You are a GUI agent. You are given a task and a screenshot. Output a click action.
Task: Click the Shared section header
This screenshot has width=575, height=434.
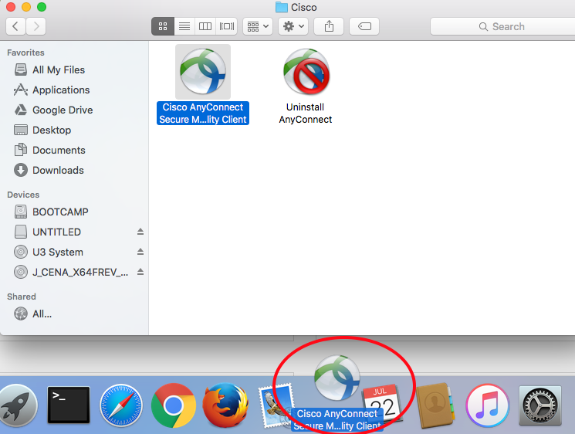[x=22, y=297]
